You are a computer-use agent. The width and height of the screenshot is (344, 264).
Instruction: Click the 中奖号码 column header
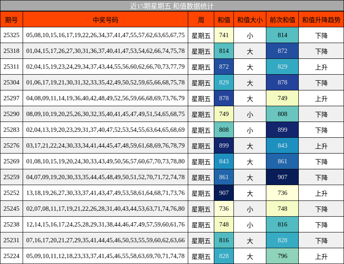click(x=105, y=19)
